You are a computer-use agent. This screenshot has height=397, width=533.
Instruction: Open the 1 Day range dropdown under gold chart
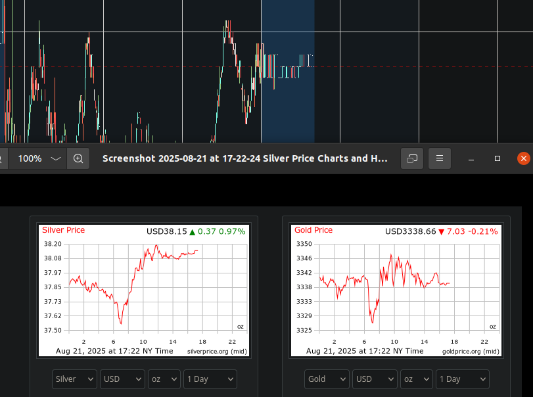tap(463, 379)
